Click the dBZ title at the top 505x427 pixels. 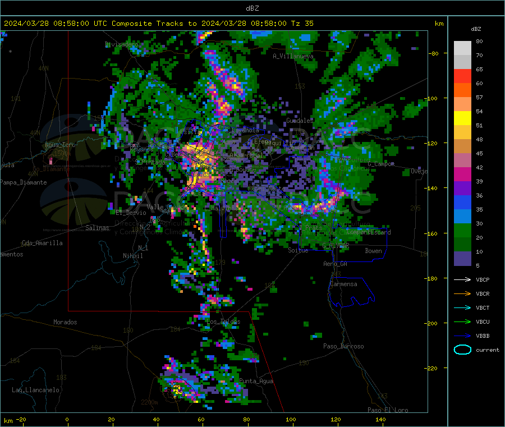tap(252, 8)
